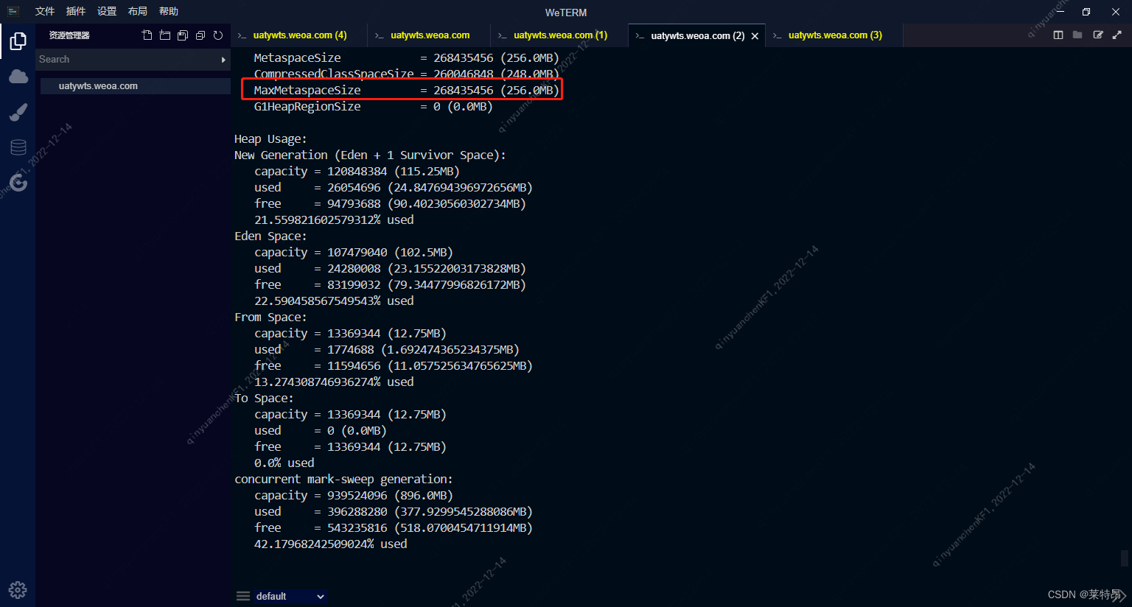This screenshot has height=607, width=1132.
Task: Switch to the unnumbered uatywts.weoa.com tab
Action: pyautogui.click(x=430, y=35)
